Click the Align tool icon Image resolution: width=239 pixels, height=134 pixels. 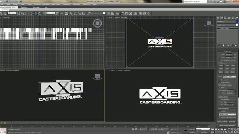(x=112, y=13)
